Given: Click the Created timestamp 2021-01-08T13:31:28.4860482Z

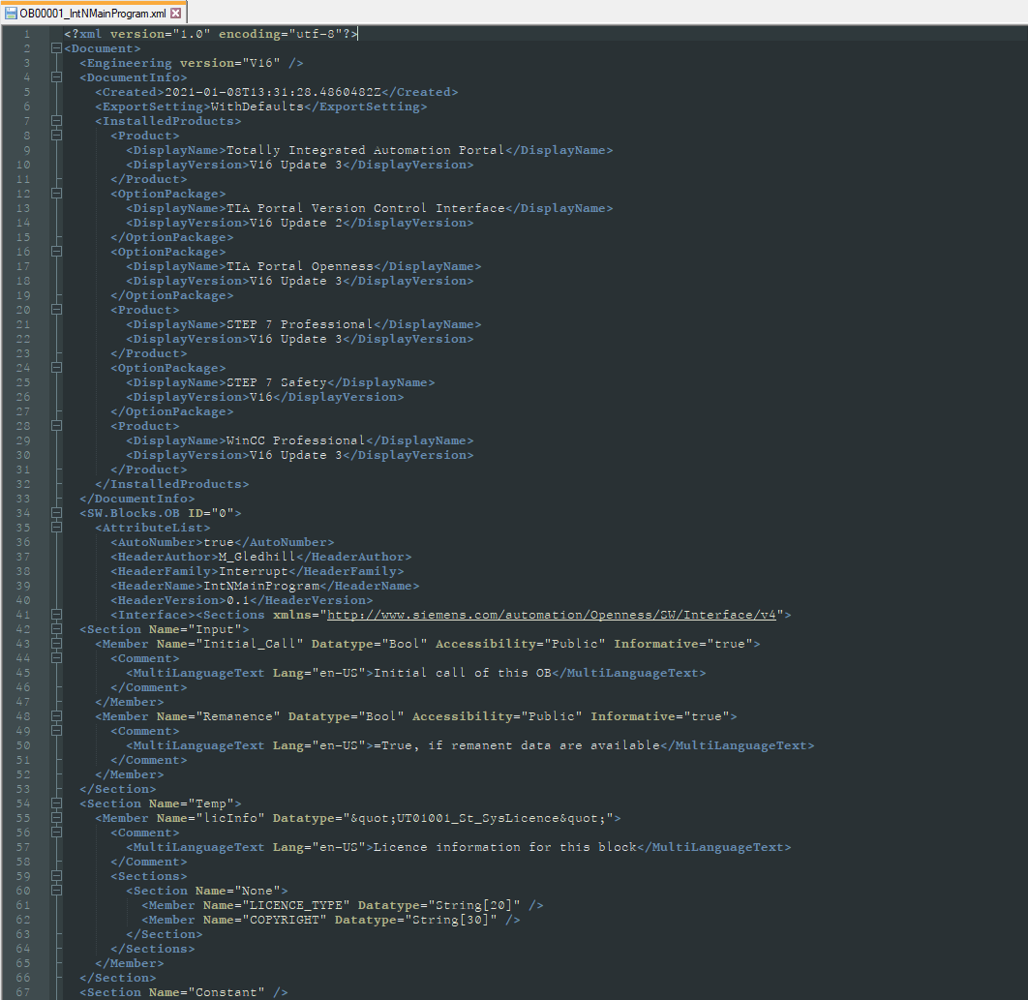Looking at the screenshot, I should click(273, 93).
